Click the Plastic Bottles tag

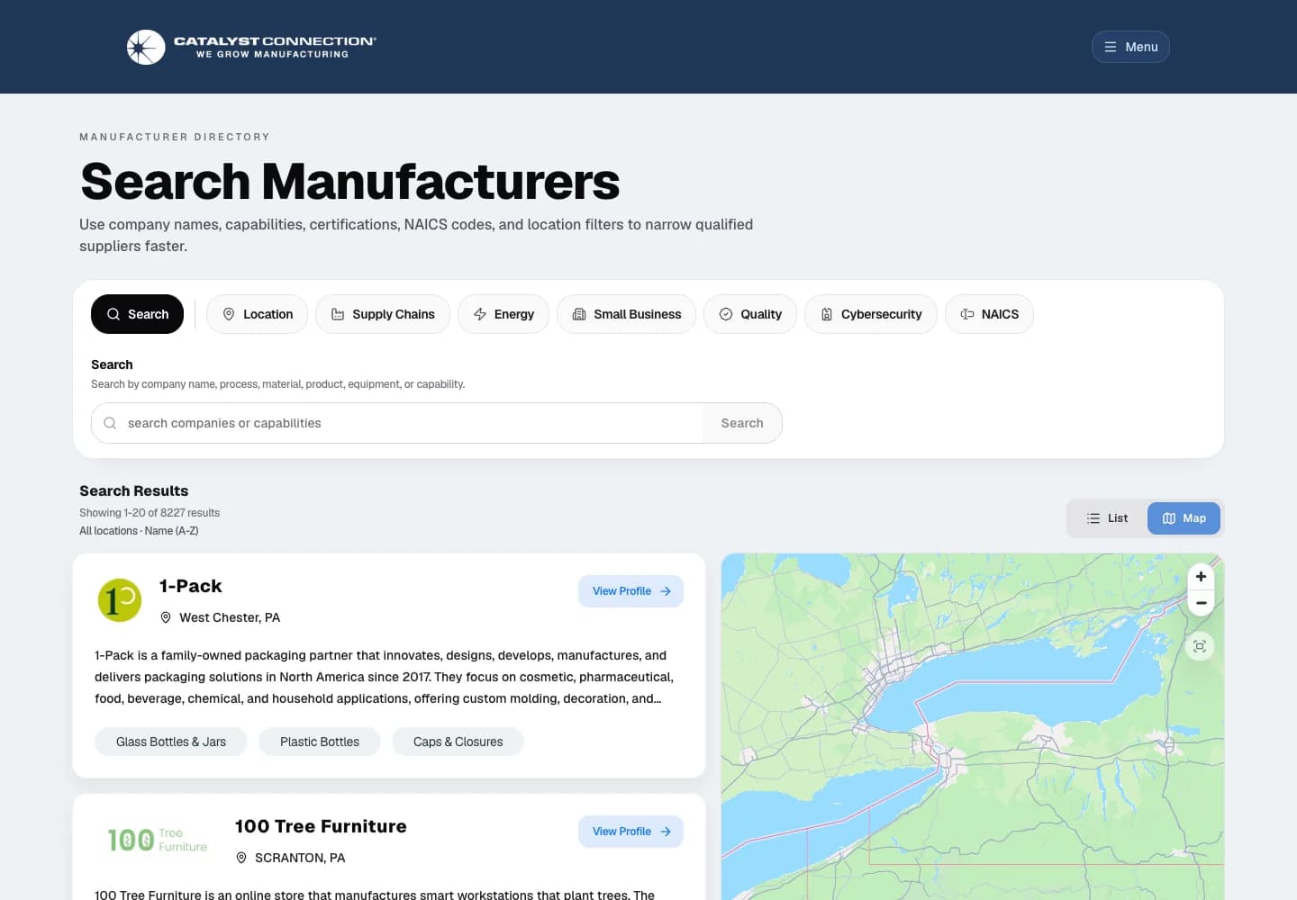click(x=320, y=742)
